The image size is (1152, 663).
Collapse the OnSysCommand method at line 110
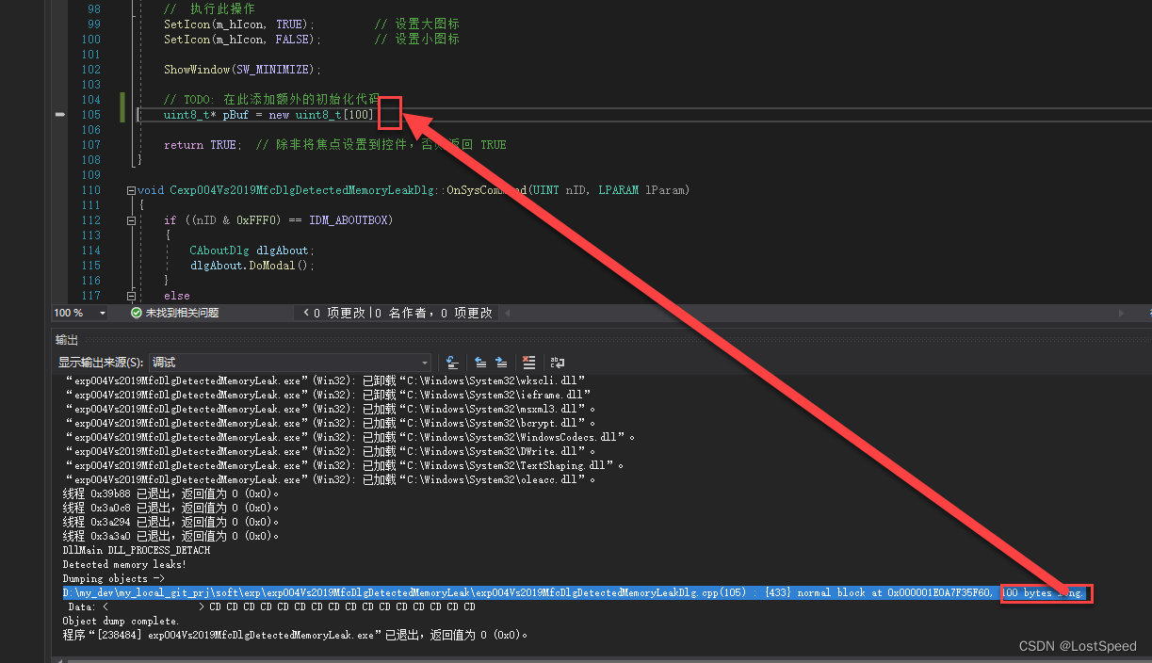click(131, 190)
